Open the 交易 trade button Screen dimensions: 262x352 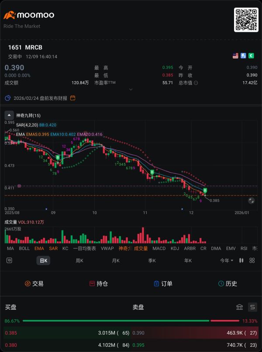click(x=34, y=284)
